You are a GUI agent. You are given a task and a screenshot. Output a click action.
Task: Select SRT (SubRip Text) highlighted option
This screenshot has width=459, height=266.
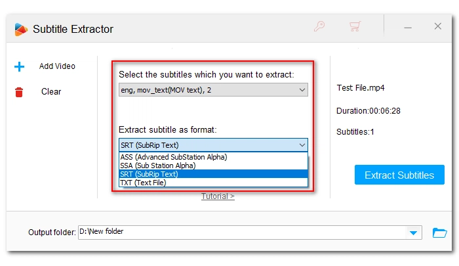tap(213, 174)
